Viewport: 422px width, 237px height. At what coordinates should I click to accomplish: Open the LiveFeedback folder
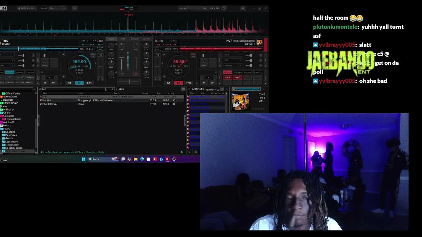tap(13, 119)
